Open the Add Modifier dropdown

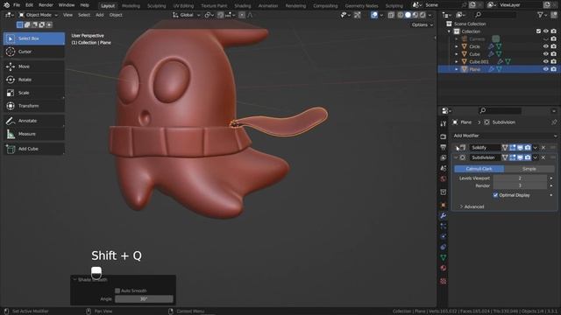click(505, 136)
